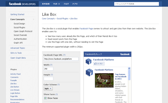Open help icon next to Color Scheme
The width and height of the screenshot is (168, 103).
[59, 85]
